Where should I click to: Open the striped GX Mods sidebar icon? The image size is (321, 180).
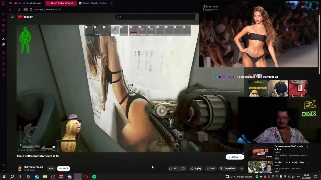click(x=4, y=25)
